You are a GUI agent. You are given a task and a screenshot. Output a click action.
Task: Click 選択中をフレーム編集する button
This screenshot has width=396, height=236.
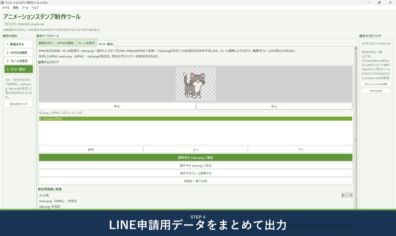[x=195, y=173]
